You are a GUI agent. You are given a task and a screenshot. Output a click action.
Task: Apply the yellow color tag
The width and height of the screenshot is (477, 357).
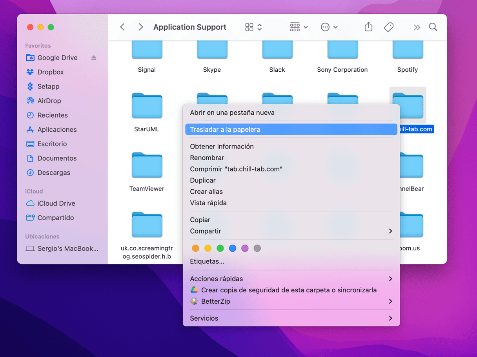pos(208,248)
